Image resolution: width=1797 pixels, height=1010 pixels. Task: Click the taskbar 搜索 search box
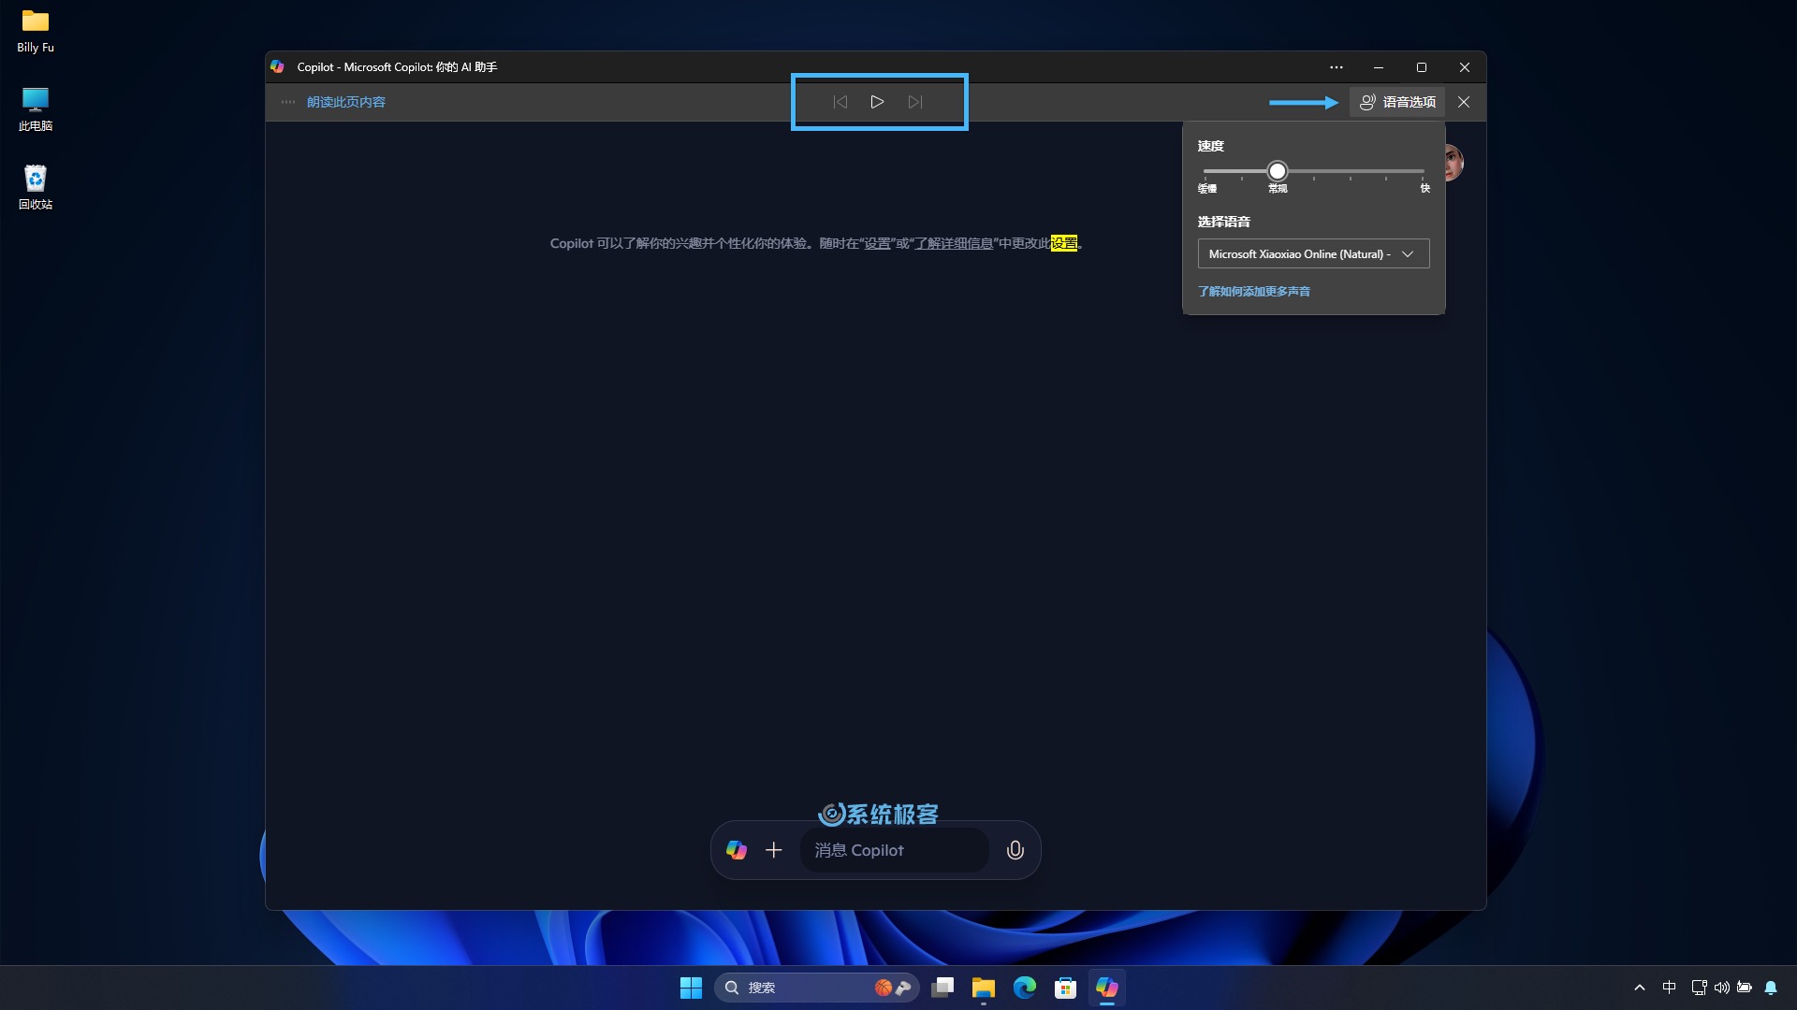coord(816,988)
